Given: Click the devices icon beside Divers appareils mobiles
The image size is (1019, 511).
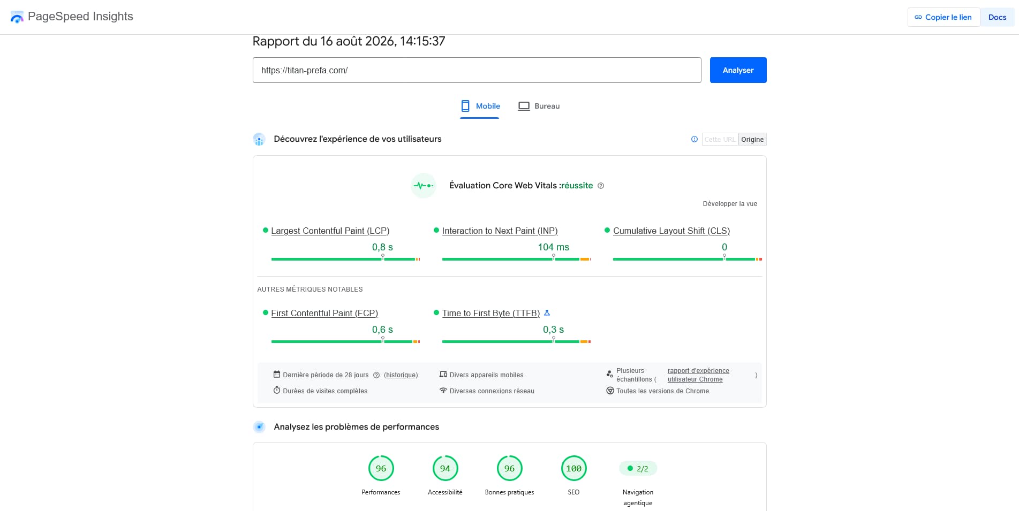Looking at the screenshot, I should [x=443, y=375].
